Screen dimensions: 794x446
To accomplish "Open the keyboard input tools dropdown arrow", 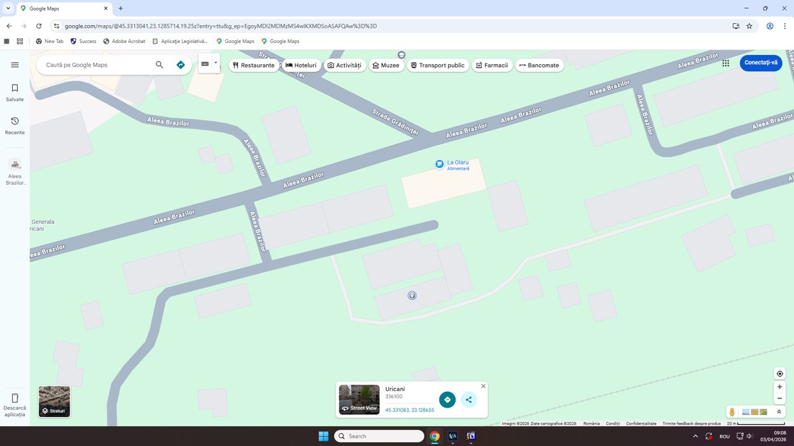I will coord(216,63).
